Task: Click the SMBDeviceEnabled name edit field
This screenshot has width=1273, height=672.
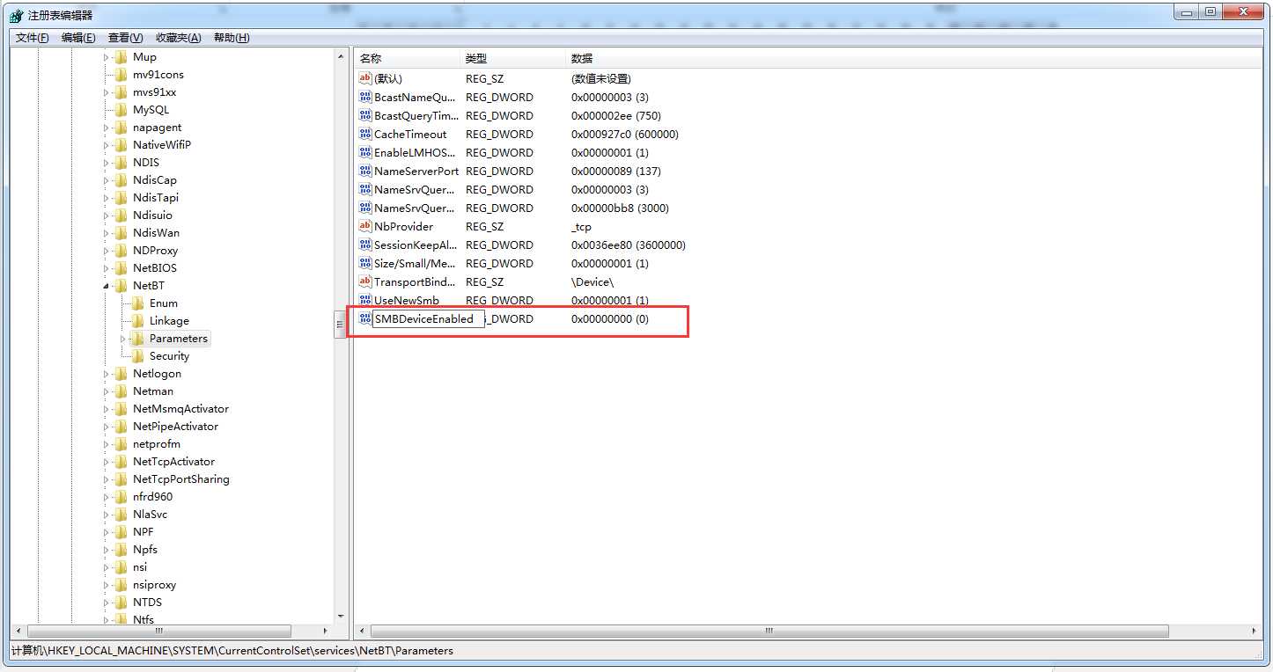Action: point(428,318)
